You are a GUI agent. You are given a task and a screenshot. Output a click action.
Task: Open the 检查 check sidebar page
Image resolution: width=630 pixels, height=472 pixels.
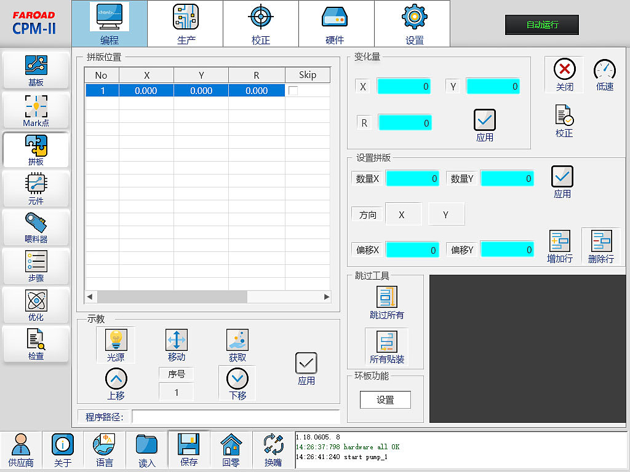point(36,344)
